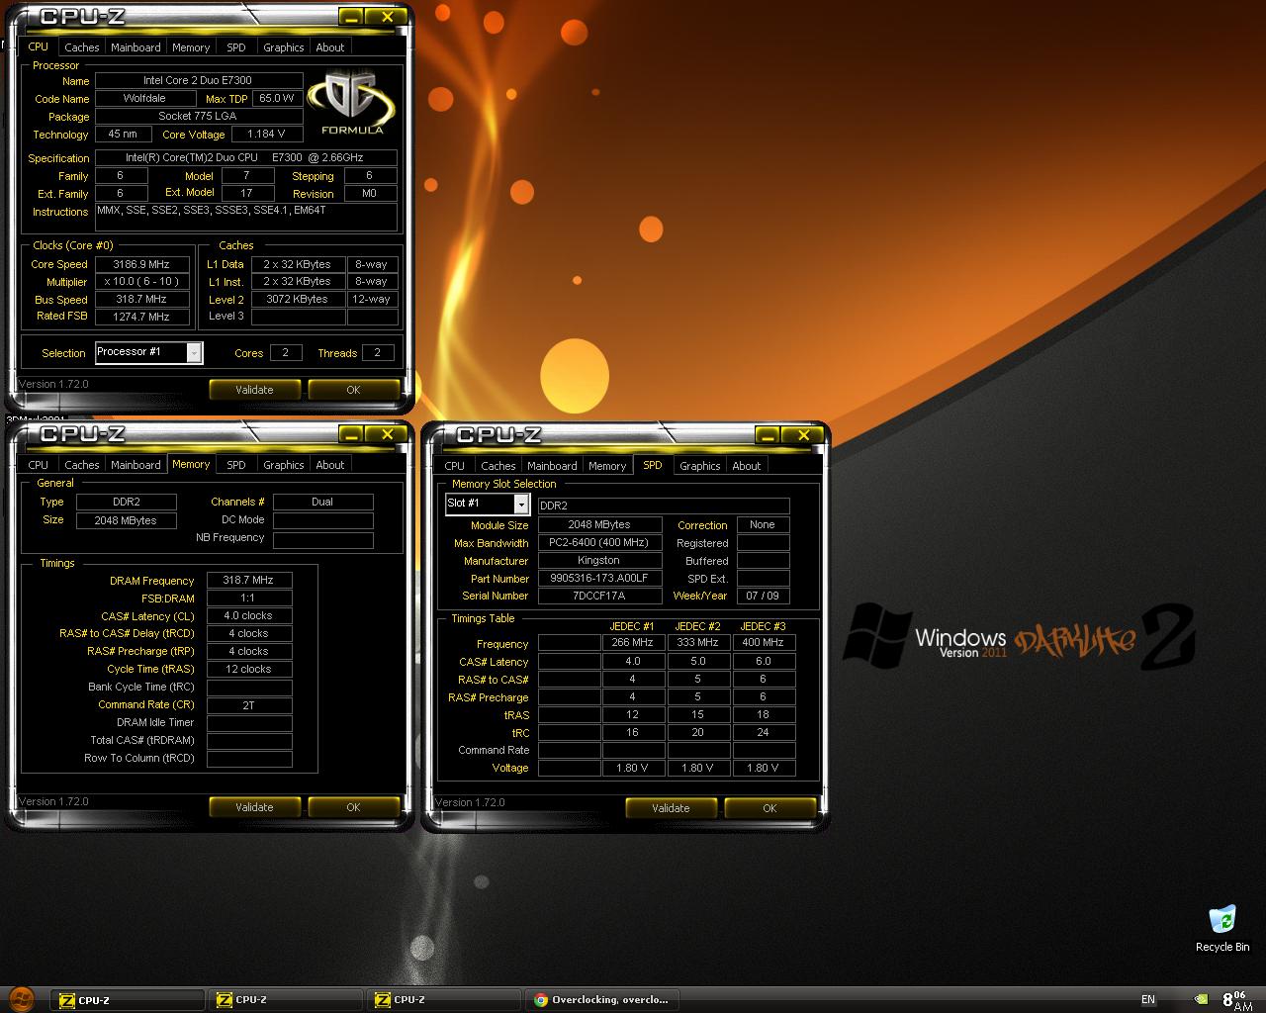
Task: Click the Level 2 cache value 3072 KBytes
Action: (298, 299)
